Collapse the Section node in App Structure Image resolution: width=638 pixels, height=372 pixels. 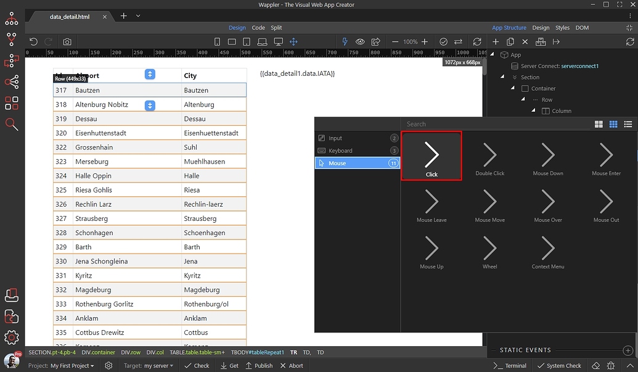pos(502,77)
